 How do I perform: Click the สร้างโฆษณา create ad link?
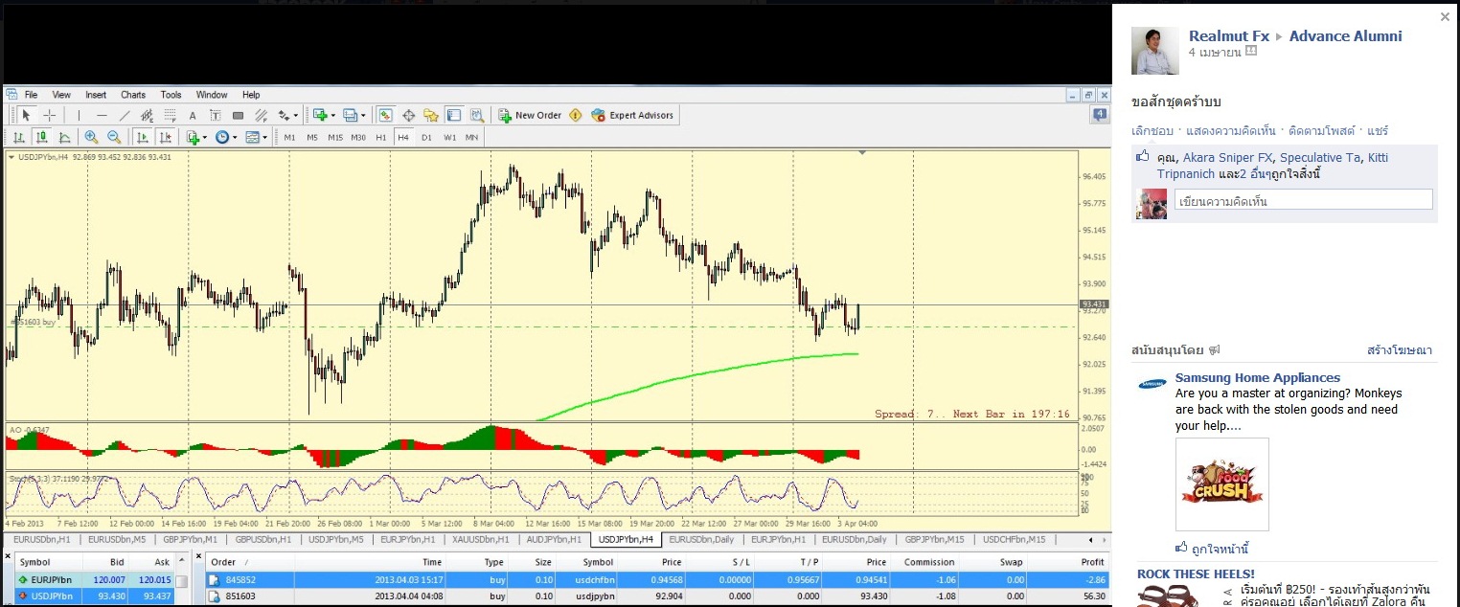tap(1400, 350)
